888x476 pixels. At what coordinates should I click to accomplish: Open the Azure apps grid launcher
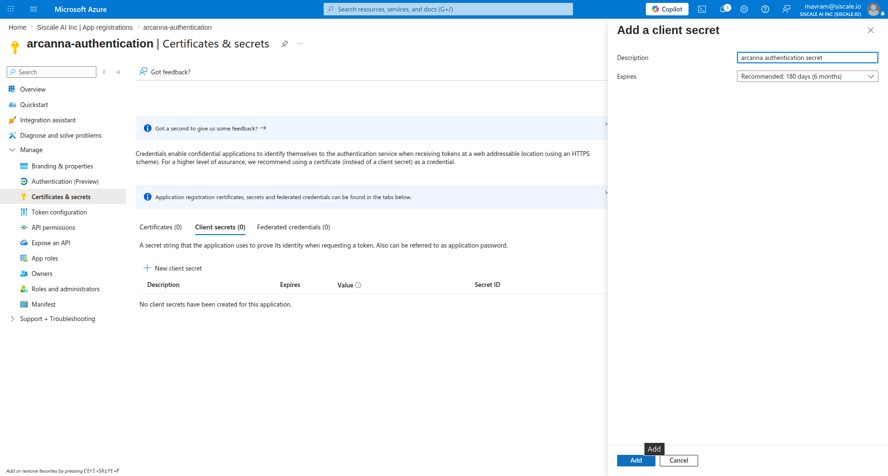coord(11,9)
